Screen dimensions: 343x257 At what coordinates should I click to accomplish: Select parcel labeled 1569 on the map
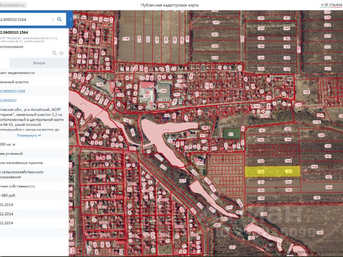click(x=321, y=135)
